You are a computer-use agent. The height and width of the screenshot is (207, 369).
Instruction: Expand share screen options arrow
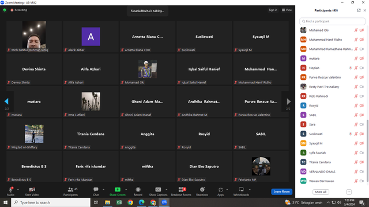click(x=126, y=189)
